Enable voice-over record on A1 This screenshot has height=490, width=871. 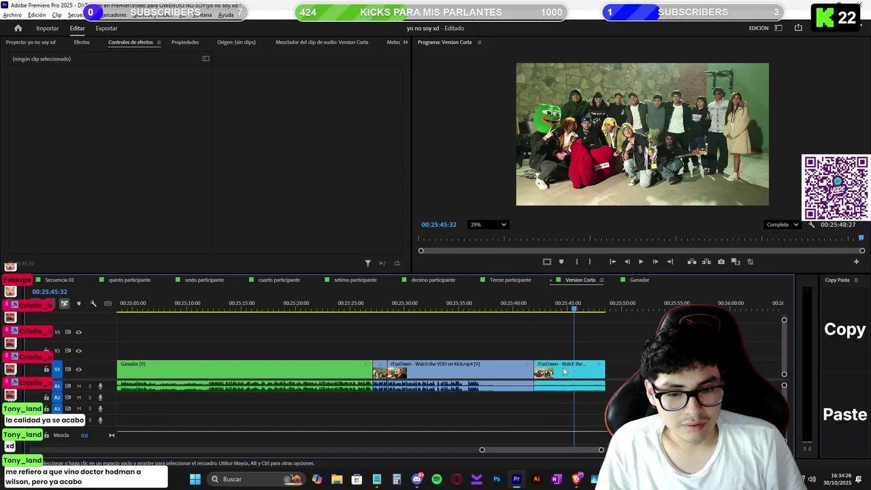(x=100, y=387)
